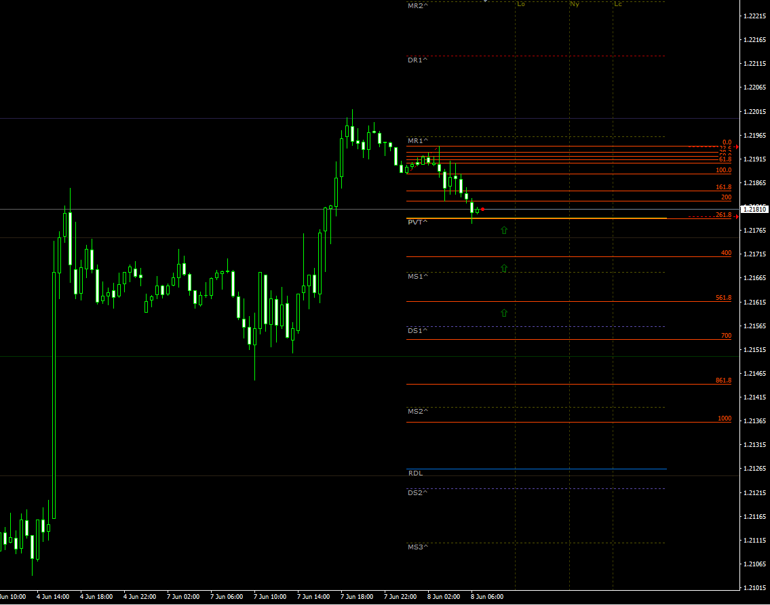Click the green up arrow above MS1 level

503,269
